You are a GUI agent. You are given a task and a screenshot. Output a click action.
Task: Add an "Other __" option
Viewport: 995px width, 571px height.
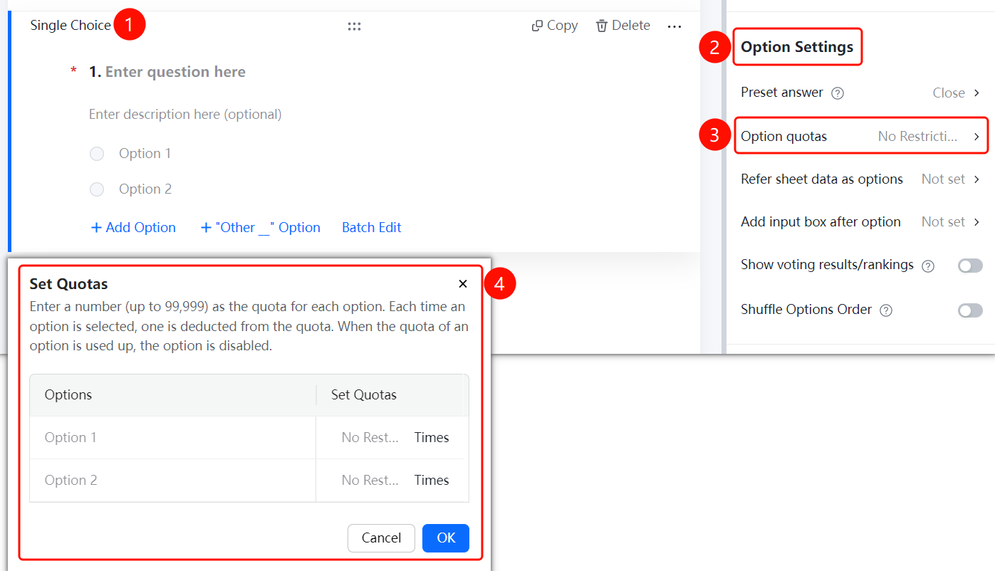tap(260, 228)
